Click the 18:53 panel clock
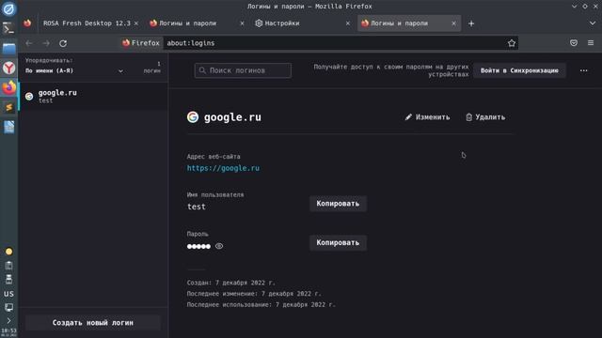The height and width of the screenshot is (338, 602). pyautogui.click(x=8, y=331)
